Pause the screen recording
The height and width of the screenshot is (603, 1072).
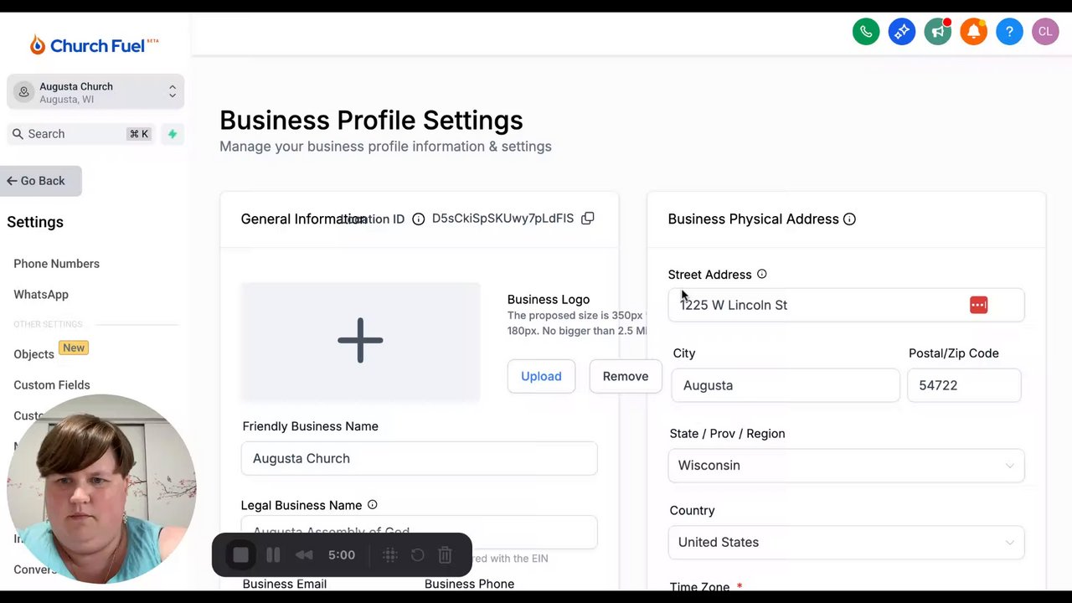[273, 555]
